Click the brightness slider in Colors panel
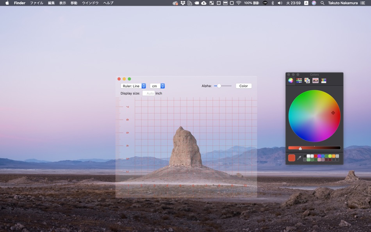The image size is (371, 232). click(314, 148)
